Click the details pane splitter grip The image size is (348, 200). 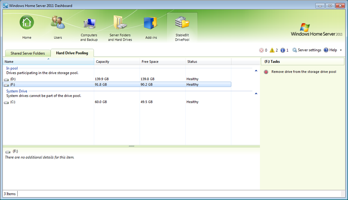[132, 146]
